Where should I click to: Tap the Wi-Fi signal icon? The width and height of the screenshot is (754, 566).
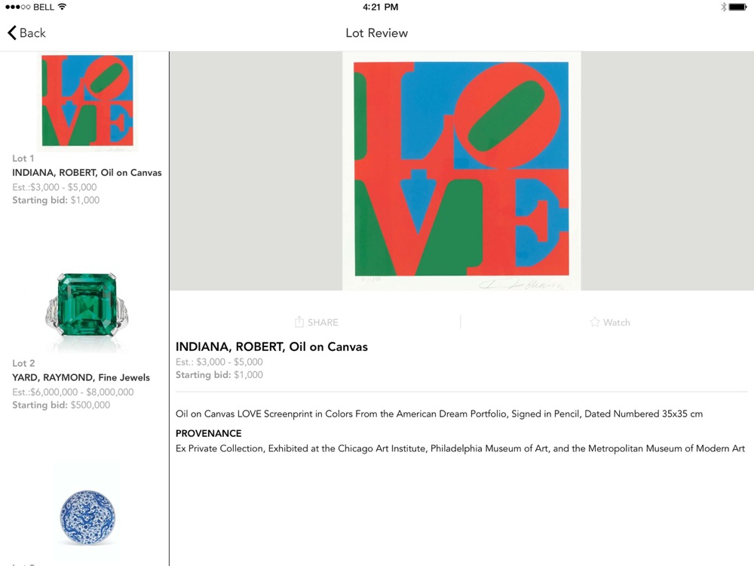62,7
